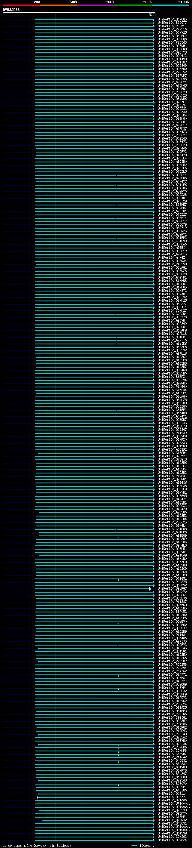Click the UniRef100_Q2KN32 hit label
This screenshot has height=848, width=192.
[172, 820]
